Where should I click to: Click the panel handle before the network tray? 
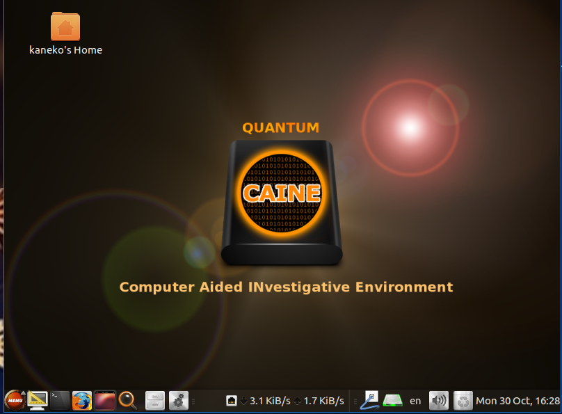tap(355, 401)
